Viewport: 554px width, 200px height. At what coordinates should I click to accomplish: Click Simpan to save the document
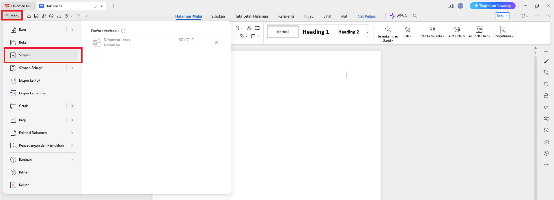(x=42, y=55)
